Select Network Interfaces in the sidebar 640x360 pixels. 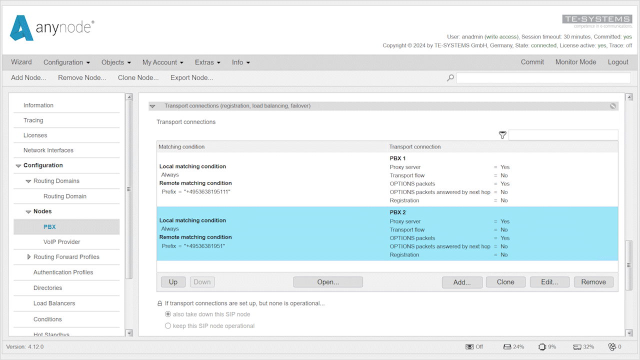pos(48,150)
